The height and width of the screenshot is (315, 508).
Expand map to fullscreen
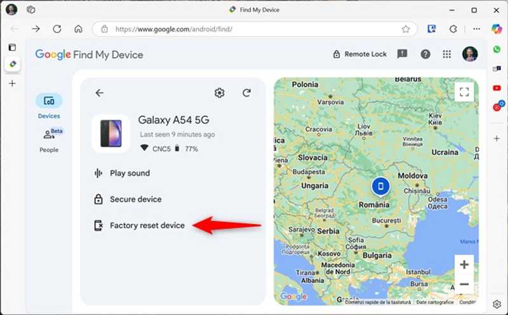click(464, 91)
